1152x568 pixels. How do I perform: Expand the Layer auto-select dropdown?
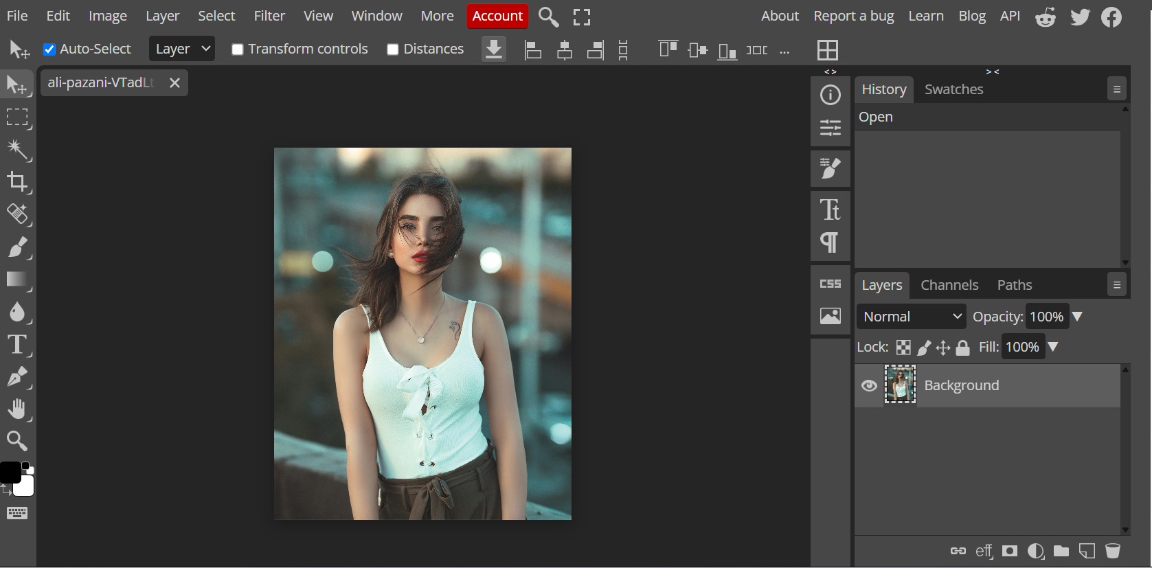[182, 49]
